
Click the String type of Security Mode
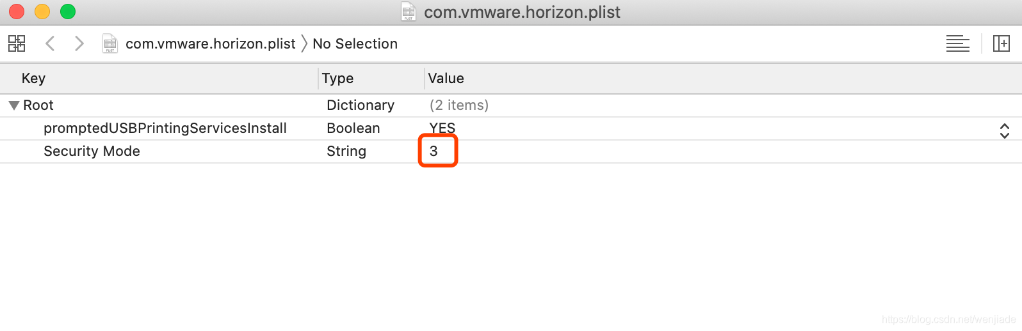(346, 151)
